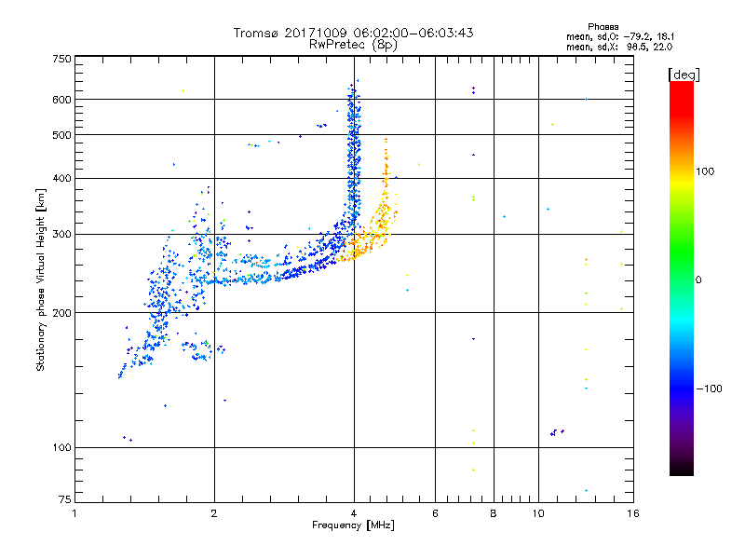Click the y-axis tick label '750'
Image resolution: width=745 pixels, height=559 pixels.
pyautogui.click(x=61, y=59)
